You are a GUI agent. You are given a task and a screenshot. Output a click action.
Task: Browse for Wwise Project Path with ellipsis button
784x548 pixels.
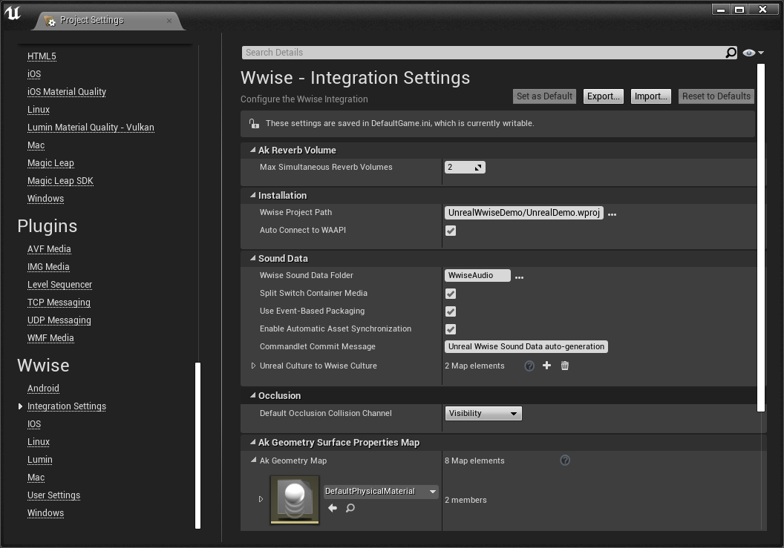(x=612, y=214)
